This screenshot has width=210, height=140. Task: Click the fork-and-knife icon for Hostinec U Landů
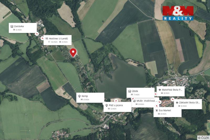click(47, 39)
